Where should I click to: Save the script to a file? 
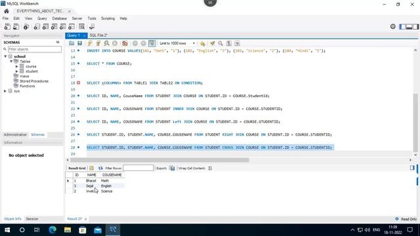(x=80, y=43)
